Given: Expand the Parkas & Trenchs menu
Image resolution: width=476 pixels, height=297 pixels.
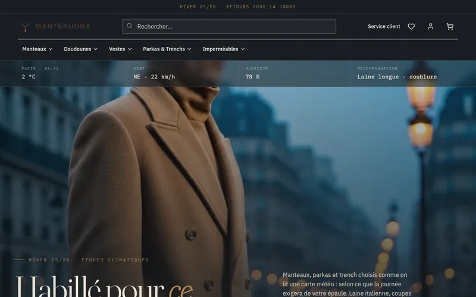Looking at the screenshot, I should click(x=167, y=49).
